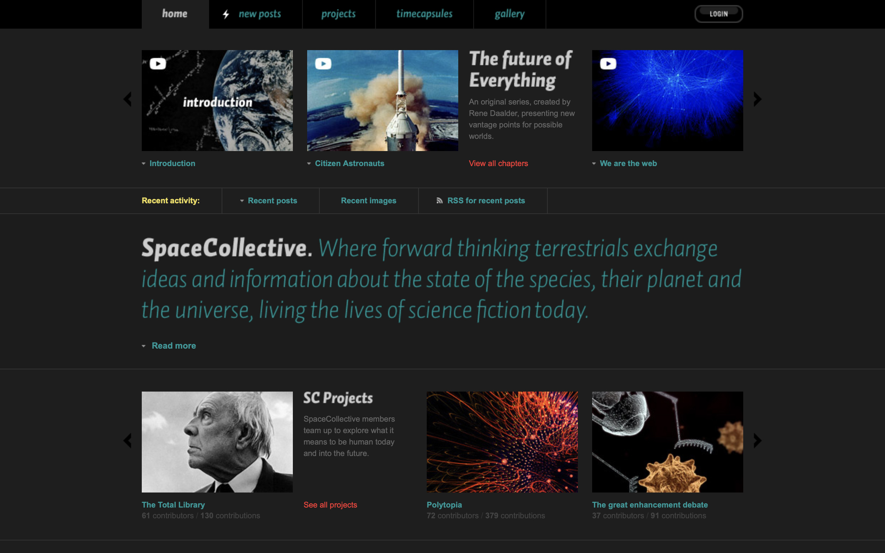The image size is (885, 553).
Task: Click the black-and-white portrait project thumbnail
Action: tap(217, 442)
